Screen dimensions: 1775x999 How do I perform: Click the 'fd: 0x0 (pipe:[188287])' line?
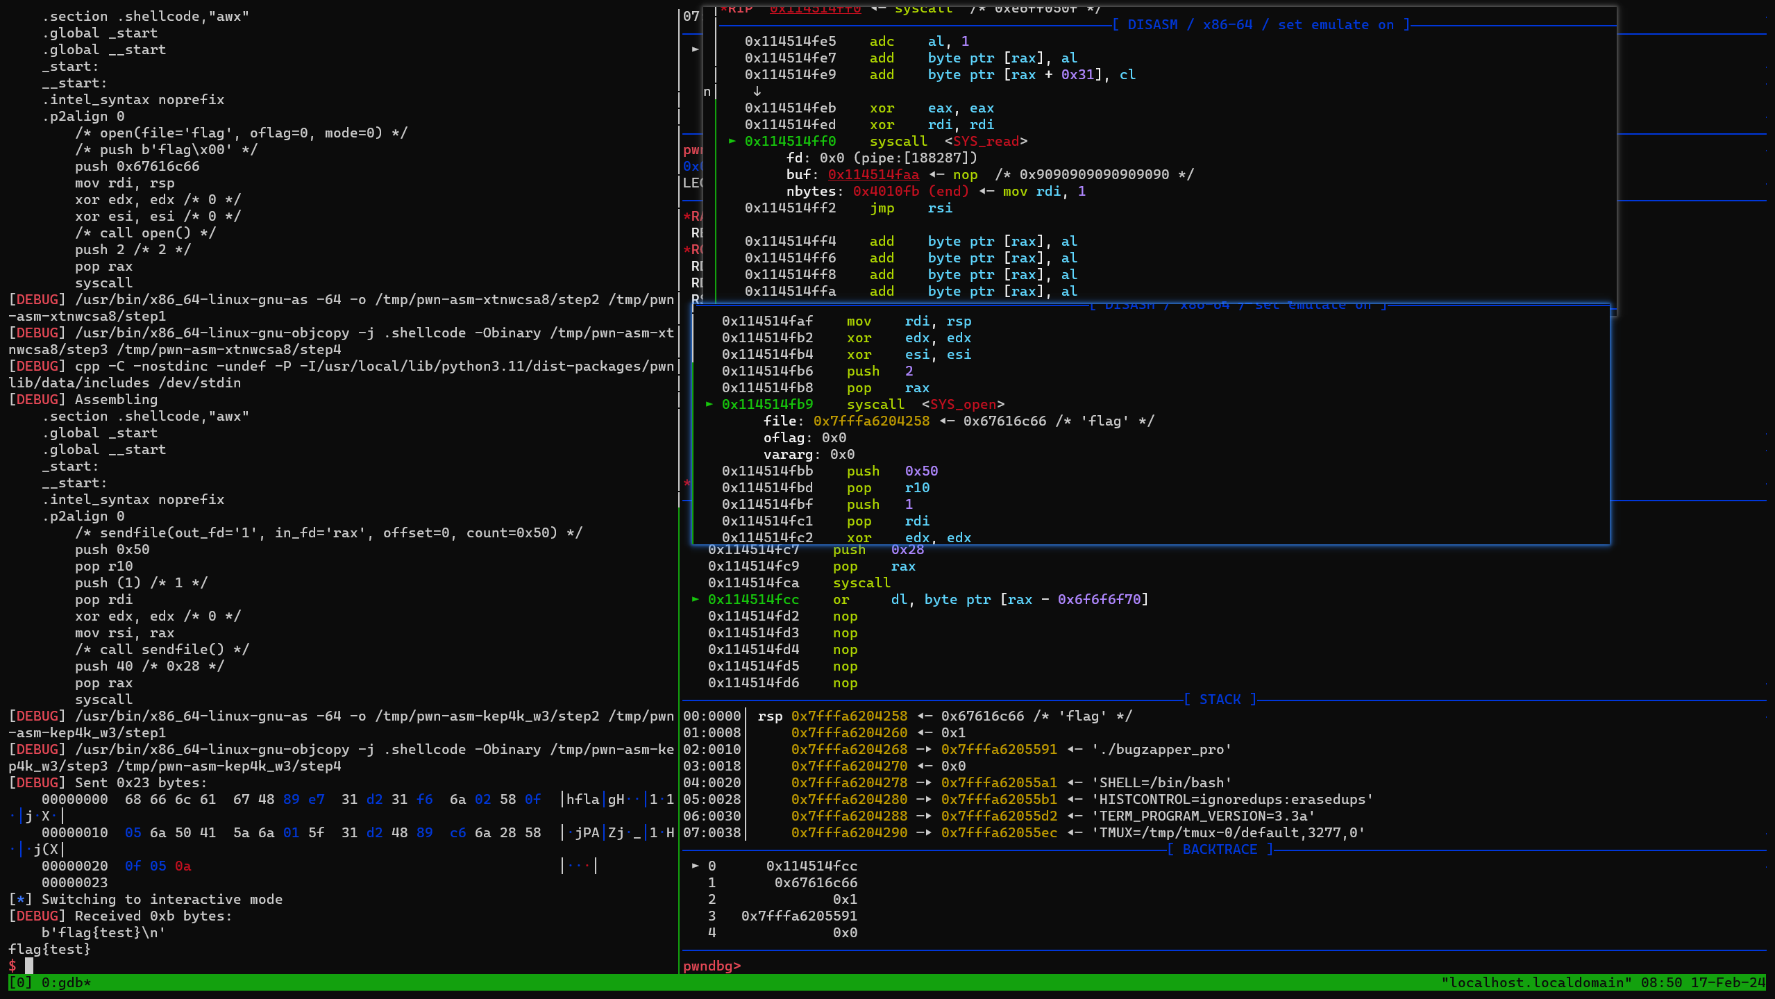[882, 158]
